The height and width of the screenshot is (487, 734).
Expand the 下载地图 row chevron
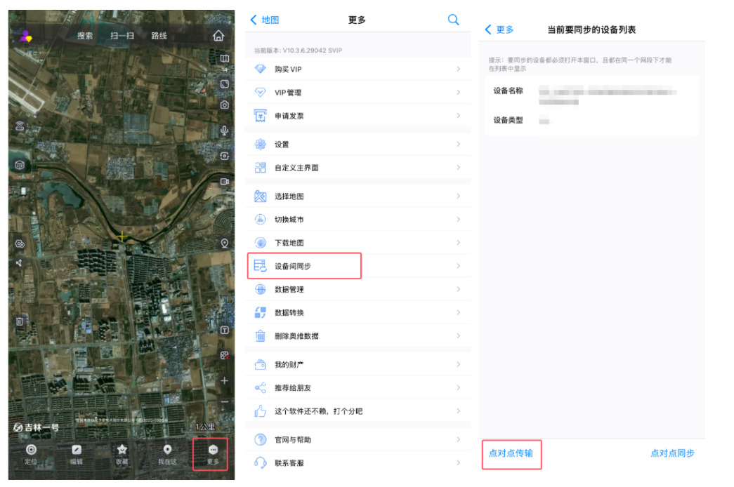[x=458, y=243]
